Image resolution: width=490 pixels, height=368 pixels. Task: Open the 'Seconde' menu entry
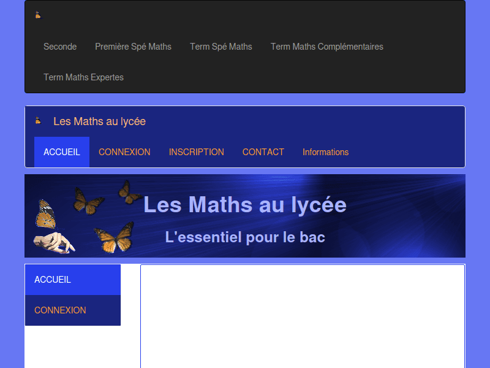click(60, 47)
